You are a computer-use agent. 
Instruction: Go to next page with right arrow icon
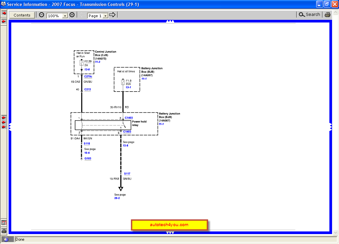(112, 15)
